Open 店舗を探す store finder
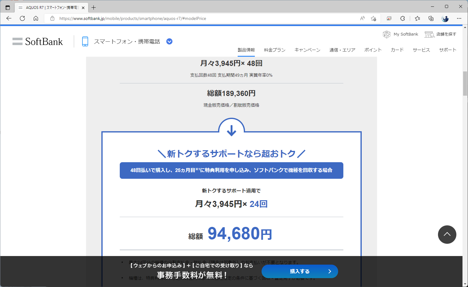 tap(446, 34)
